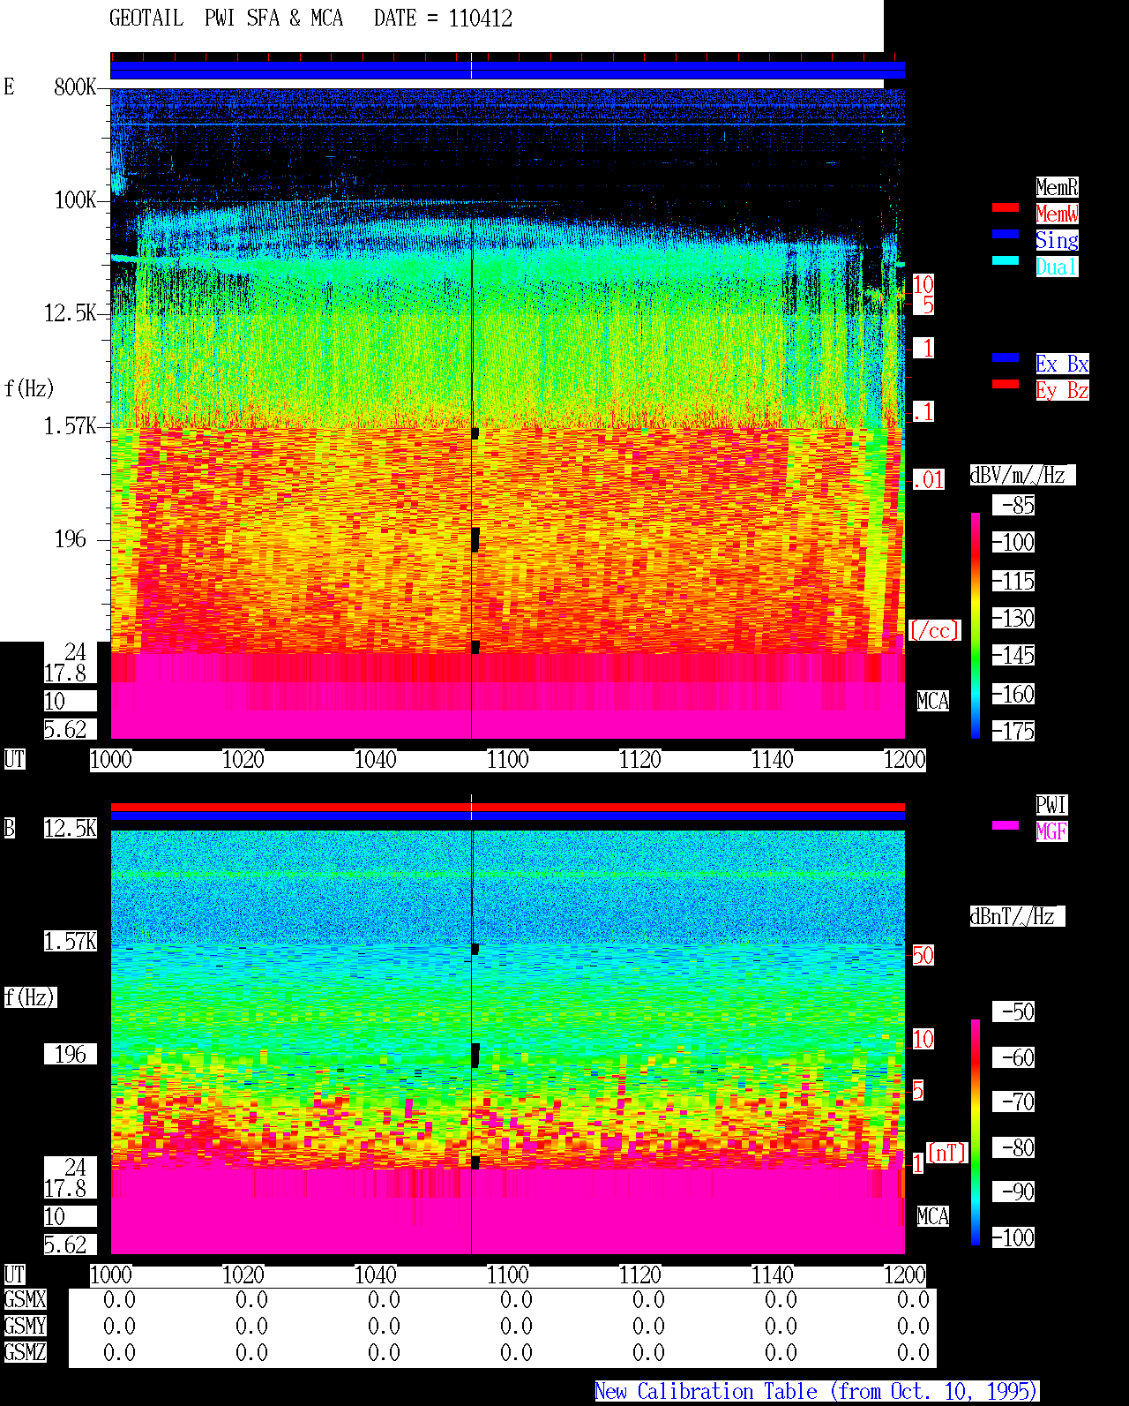Screen dimensions: 1129x1406
Task: Click the 100K frequency label
Action: 75,200
